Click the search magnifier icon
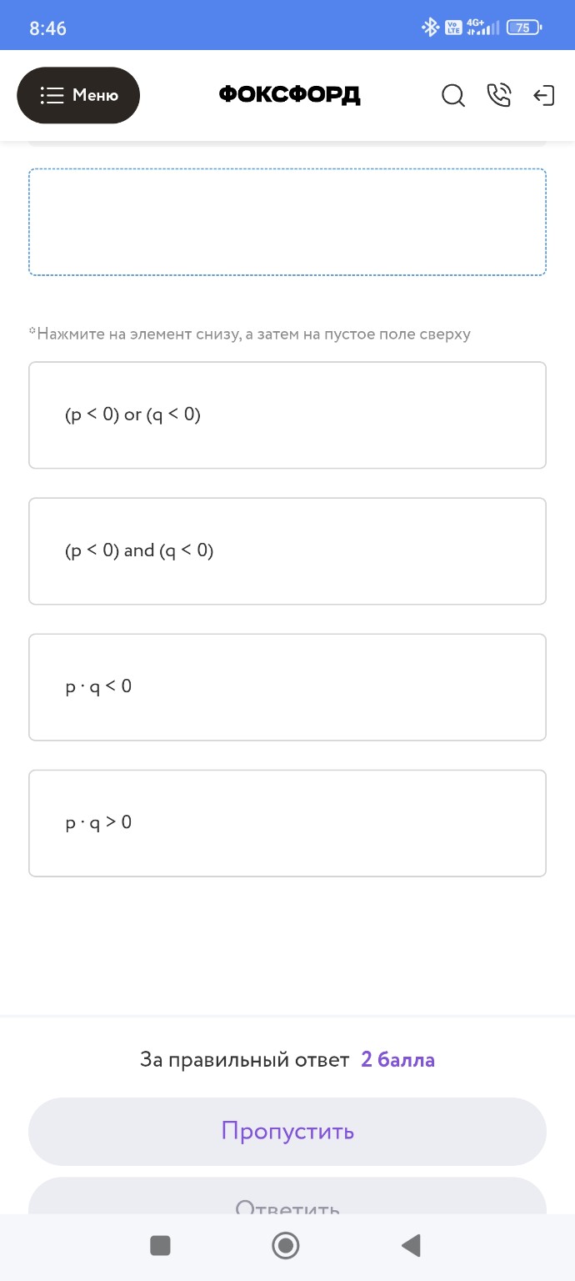This screenshot has height=1281, width=575. click(x=453, y=96)
